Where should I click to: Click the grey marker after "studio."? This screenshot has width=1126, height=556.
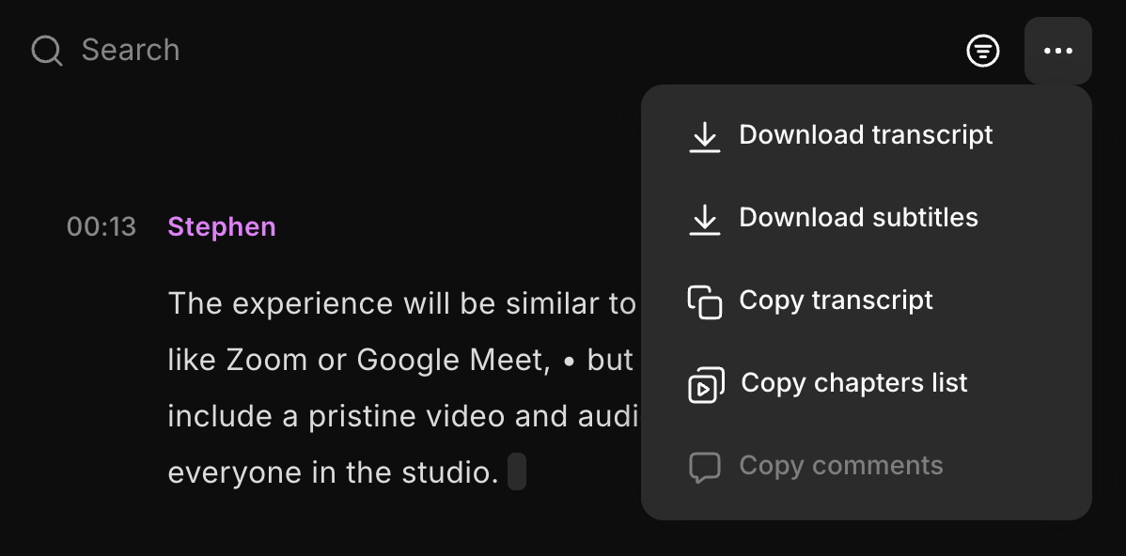517,472
